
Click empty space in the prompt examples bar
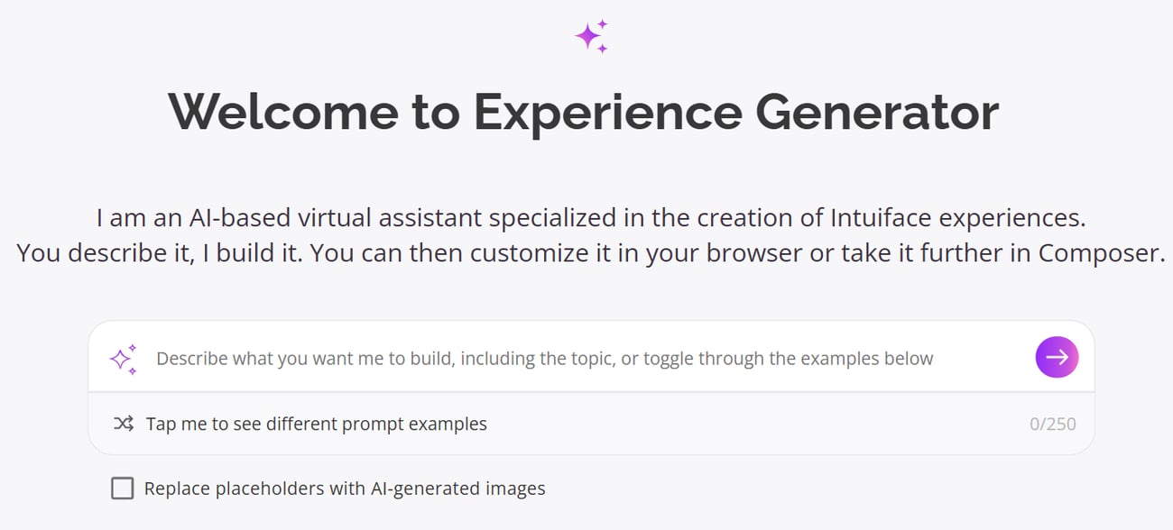pos(758,424)
